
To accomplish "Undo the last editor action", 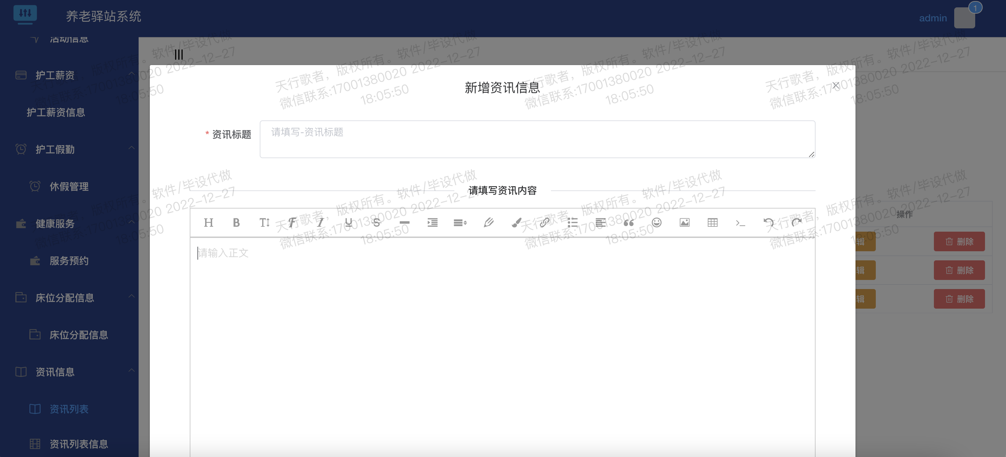I will coord(769,223).
